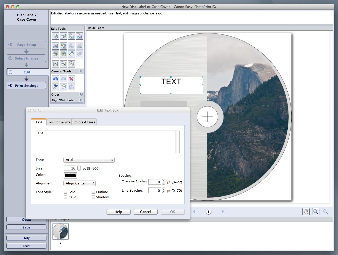
Task: Click the Cancel button in dialog
Action: click(145, 212)
